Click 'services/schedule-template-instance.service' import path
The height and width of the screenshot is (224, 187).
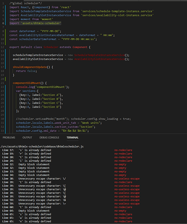click(117, 11)
